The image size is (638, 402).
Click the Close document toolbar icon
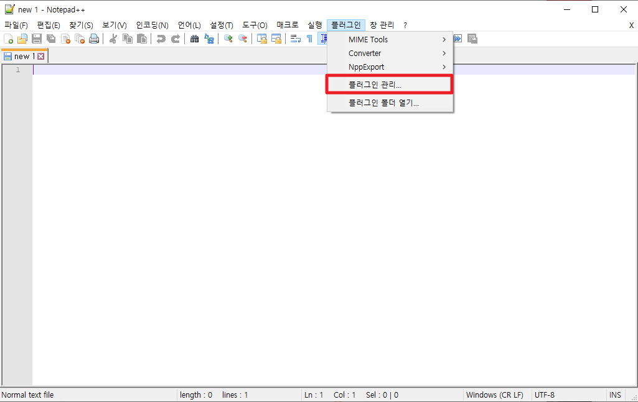65,39
